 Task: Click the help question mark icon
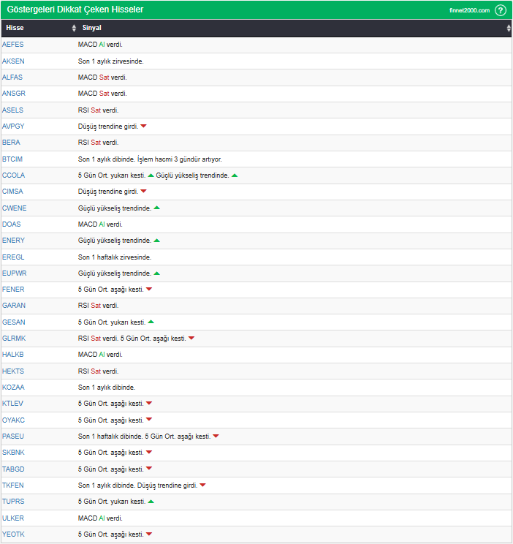tap(501, 10)
